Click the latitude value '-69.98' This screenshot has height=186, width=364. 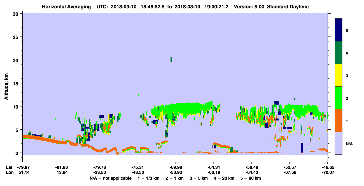coord(175,167)
